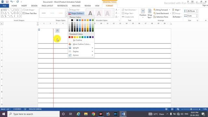Select dark red standard color swatch
Image resolution: width=208 pixels, height=117 pixels.
(x=69, y=37)
